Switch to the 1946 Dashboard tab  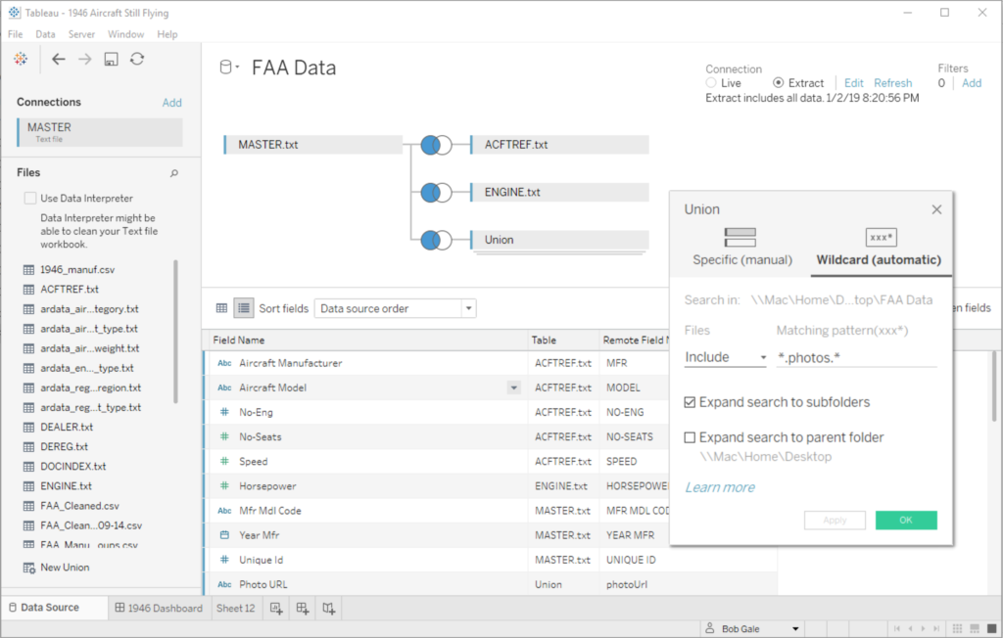[159, 608]
